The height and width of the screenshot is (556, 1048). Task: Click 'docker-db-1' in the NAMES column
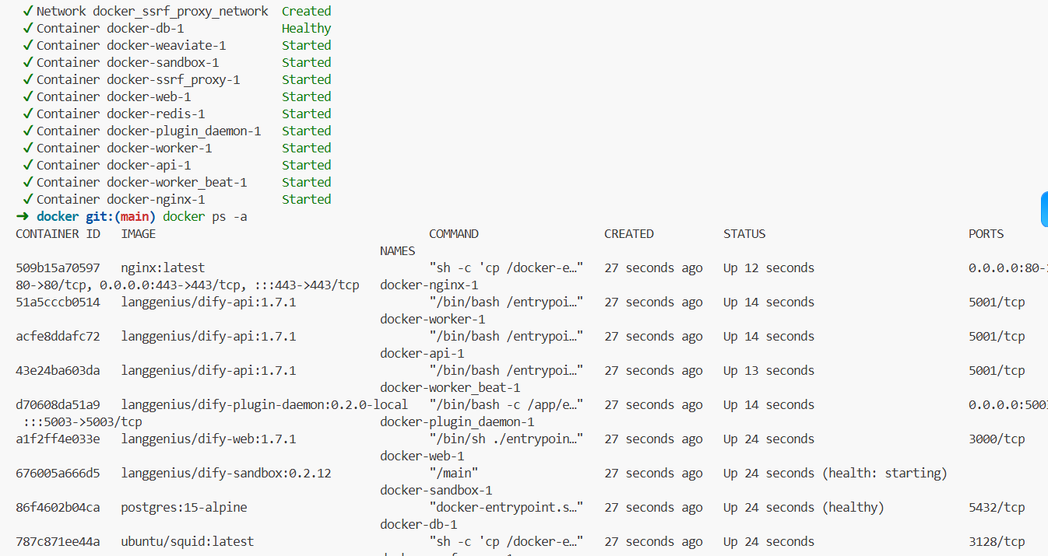coord(418,525)
